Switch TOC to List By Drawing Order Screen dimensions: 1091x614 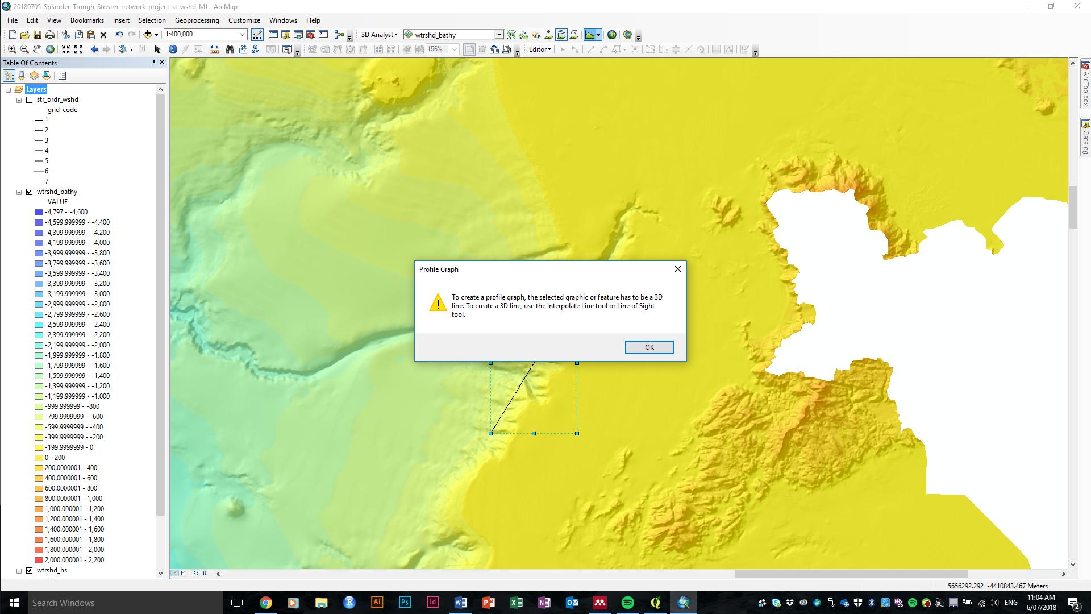coord(9,75)
